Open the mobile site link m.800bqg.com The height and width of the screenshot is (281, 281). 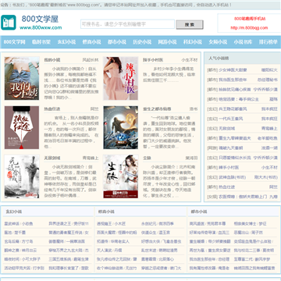coord(249,27)
